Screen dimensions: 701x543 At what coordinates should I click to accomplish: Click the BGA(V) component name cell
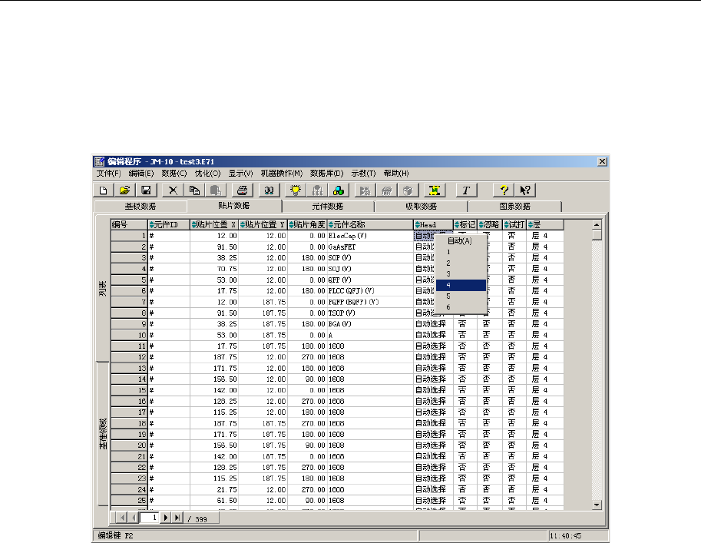[370, 324]
